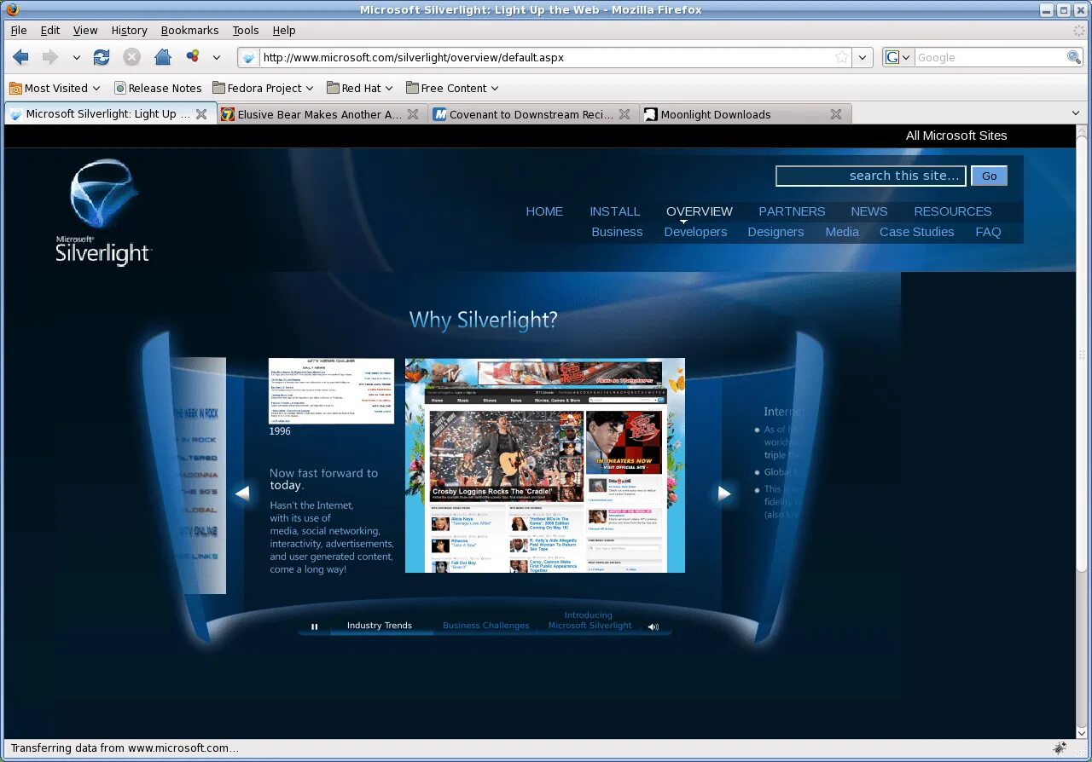The image size is (1092, 762).
Task: Click the right carousel arrow
Action: [724, 493]
